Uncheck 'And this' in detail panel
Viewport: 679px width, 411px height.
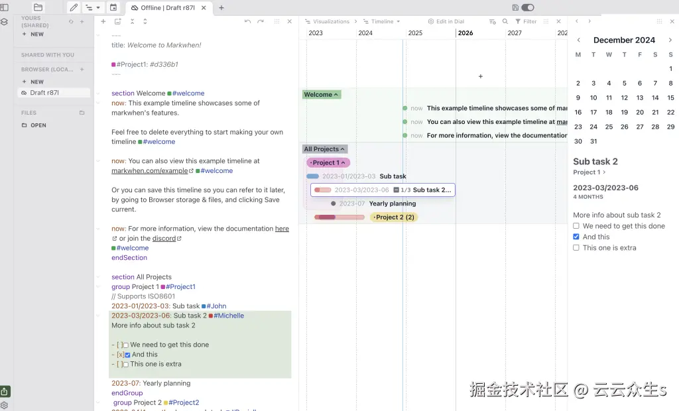click(576, 237)
